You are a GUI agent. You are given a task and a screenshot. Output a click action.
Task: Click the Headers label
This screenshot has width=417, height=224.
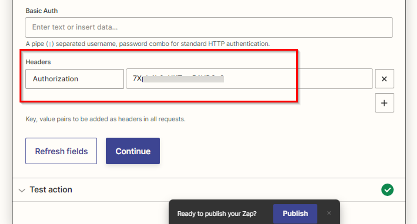click(x=38, y=62)
